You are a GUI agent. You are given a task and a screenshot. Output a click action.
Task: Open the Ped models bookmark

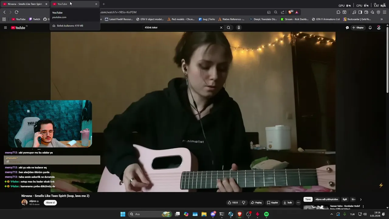(x=181, y=19)
